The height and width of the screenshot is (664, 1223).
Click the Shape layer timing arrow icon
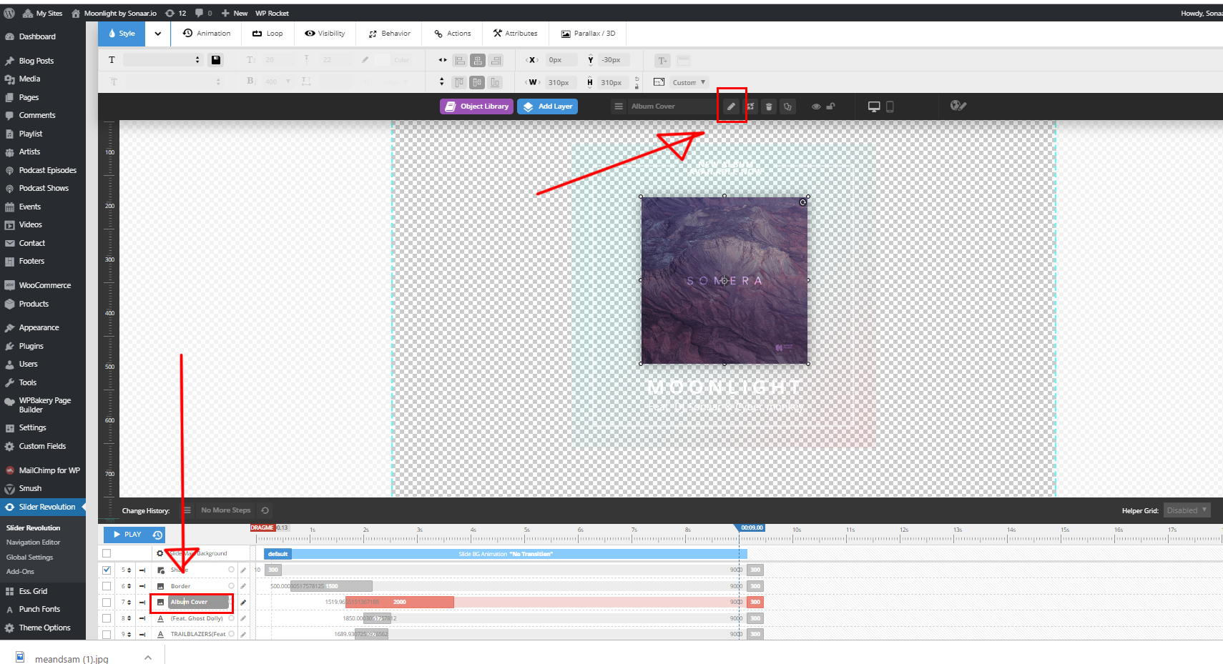142,570
